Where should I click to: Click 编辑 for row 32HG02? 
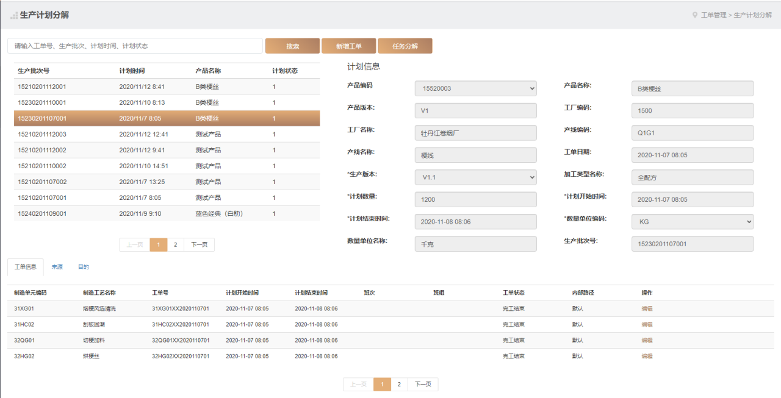pos(647,357)
